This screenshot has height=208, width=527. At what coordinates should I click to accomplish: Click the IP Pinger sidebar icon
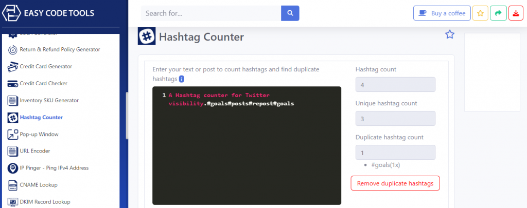pyautogui.click(x=13, y=168)
